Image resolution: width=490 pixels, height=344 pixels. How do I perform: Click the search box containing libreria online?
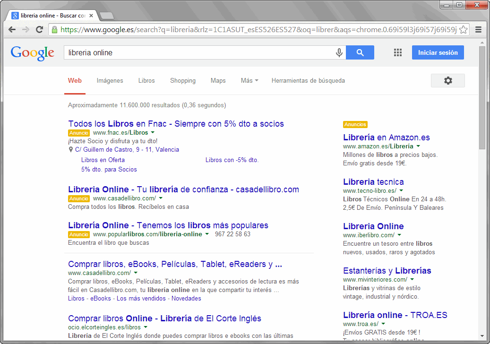(x=198, y=52)
